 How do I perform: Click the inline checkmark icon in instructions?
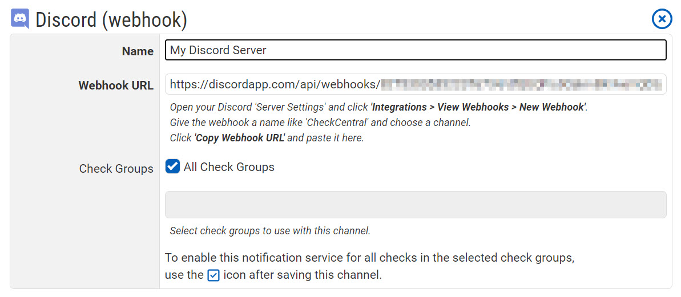213,275
